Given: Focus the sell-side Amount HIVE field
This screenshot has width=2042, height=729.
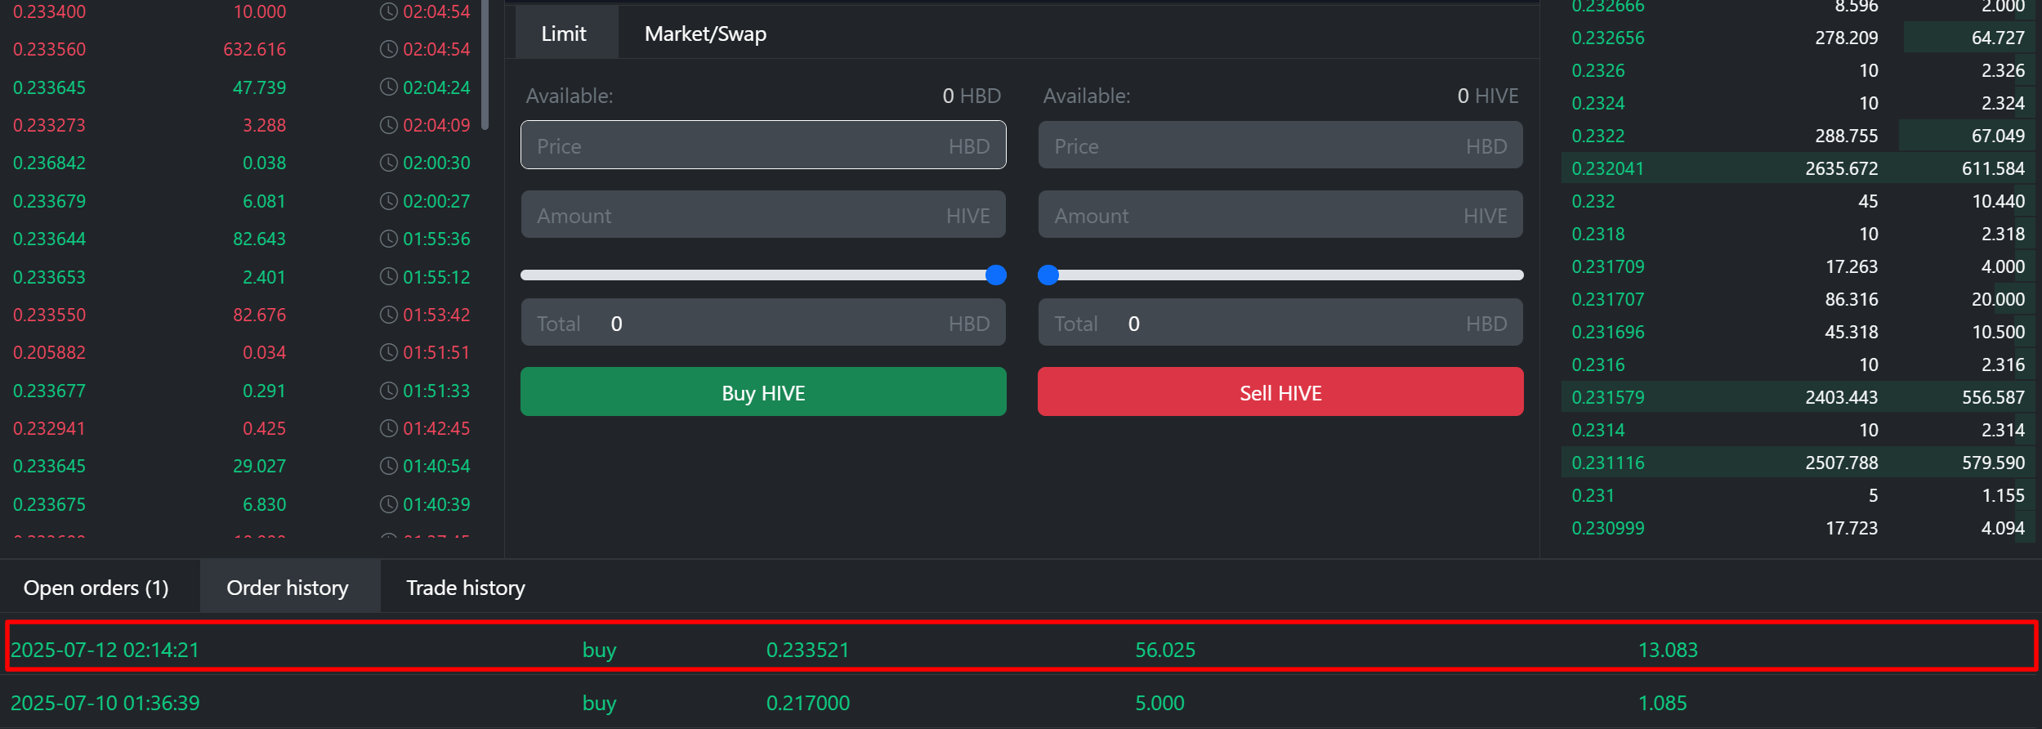Looking at the screenshot, I should 1280,215.
